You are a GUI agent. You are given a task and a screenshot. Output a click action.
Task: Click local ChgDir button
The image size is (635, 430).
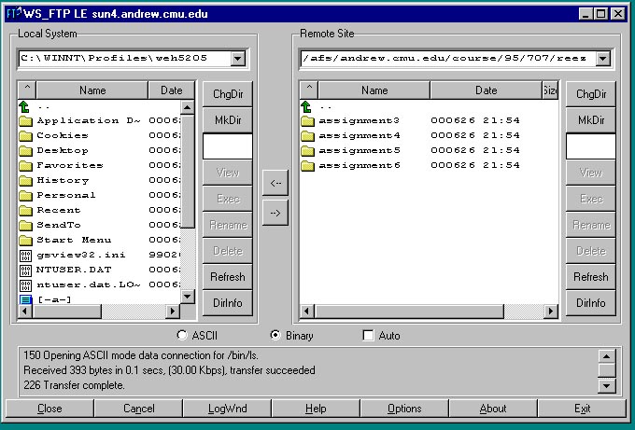[228, 94]
